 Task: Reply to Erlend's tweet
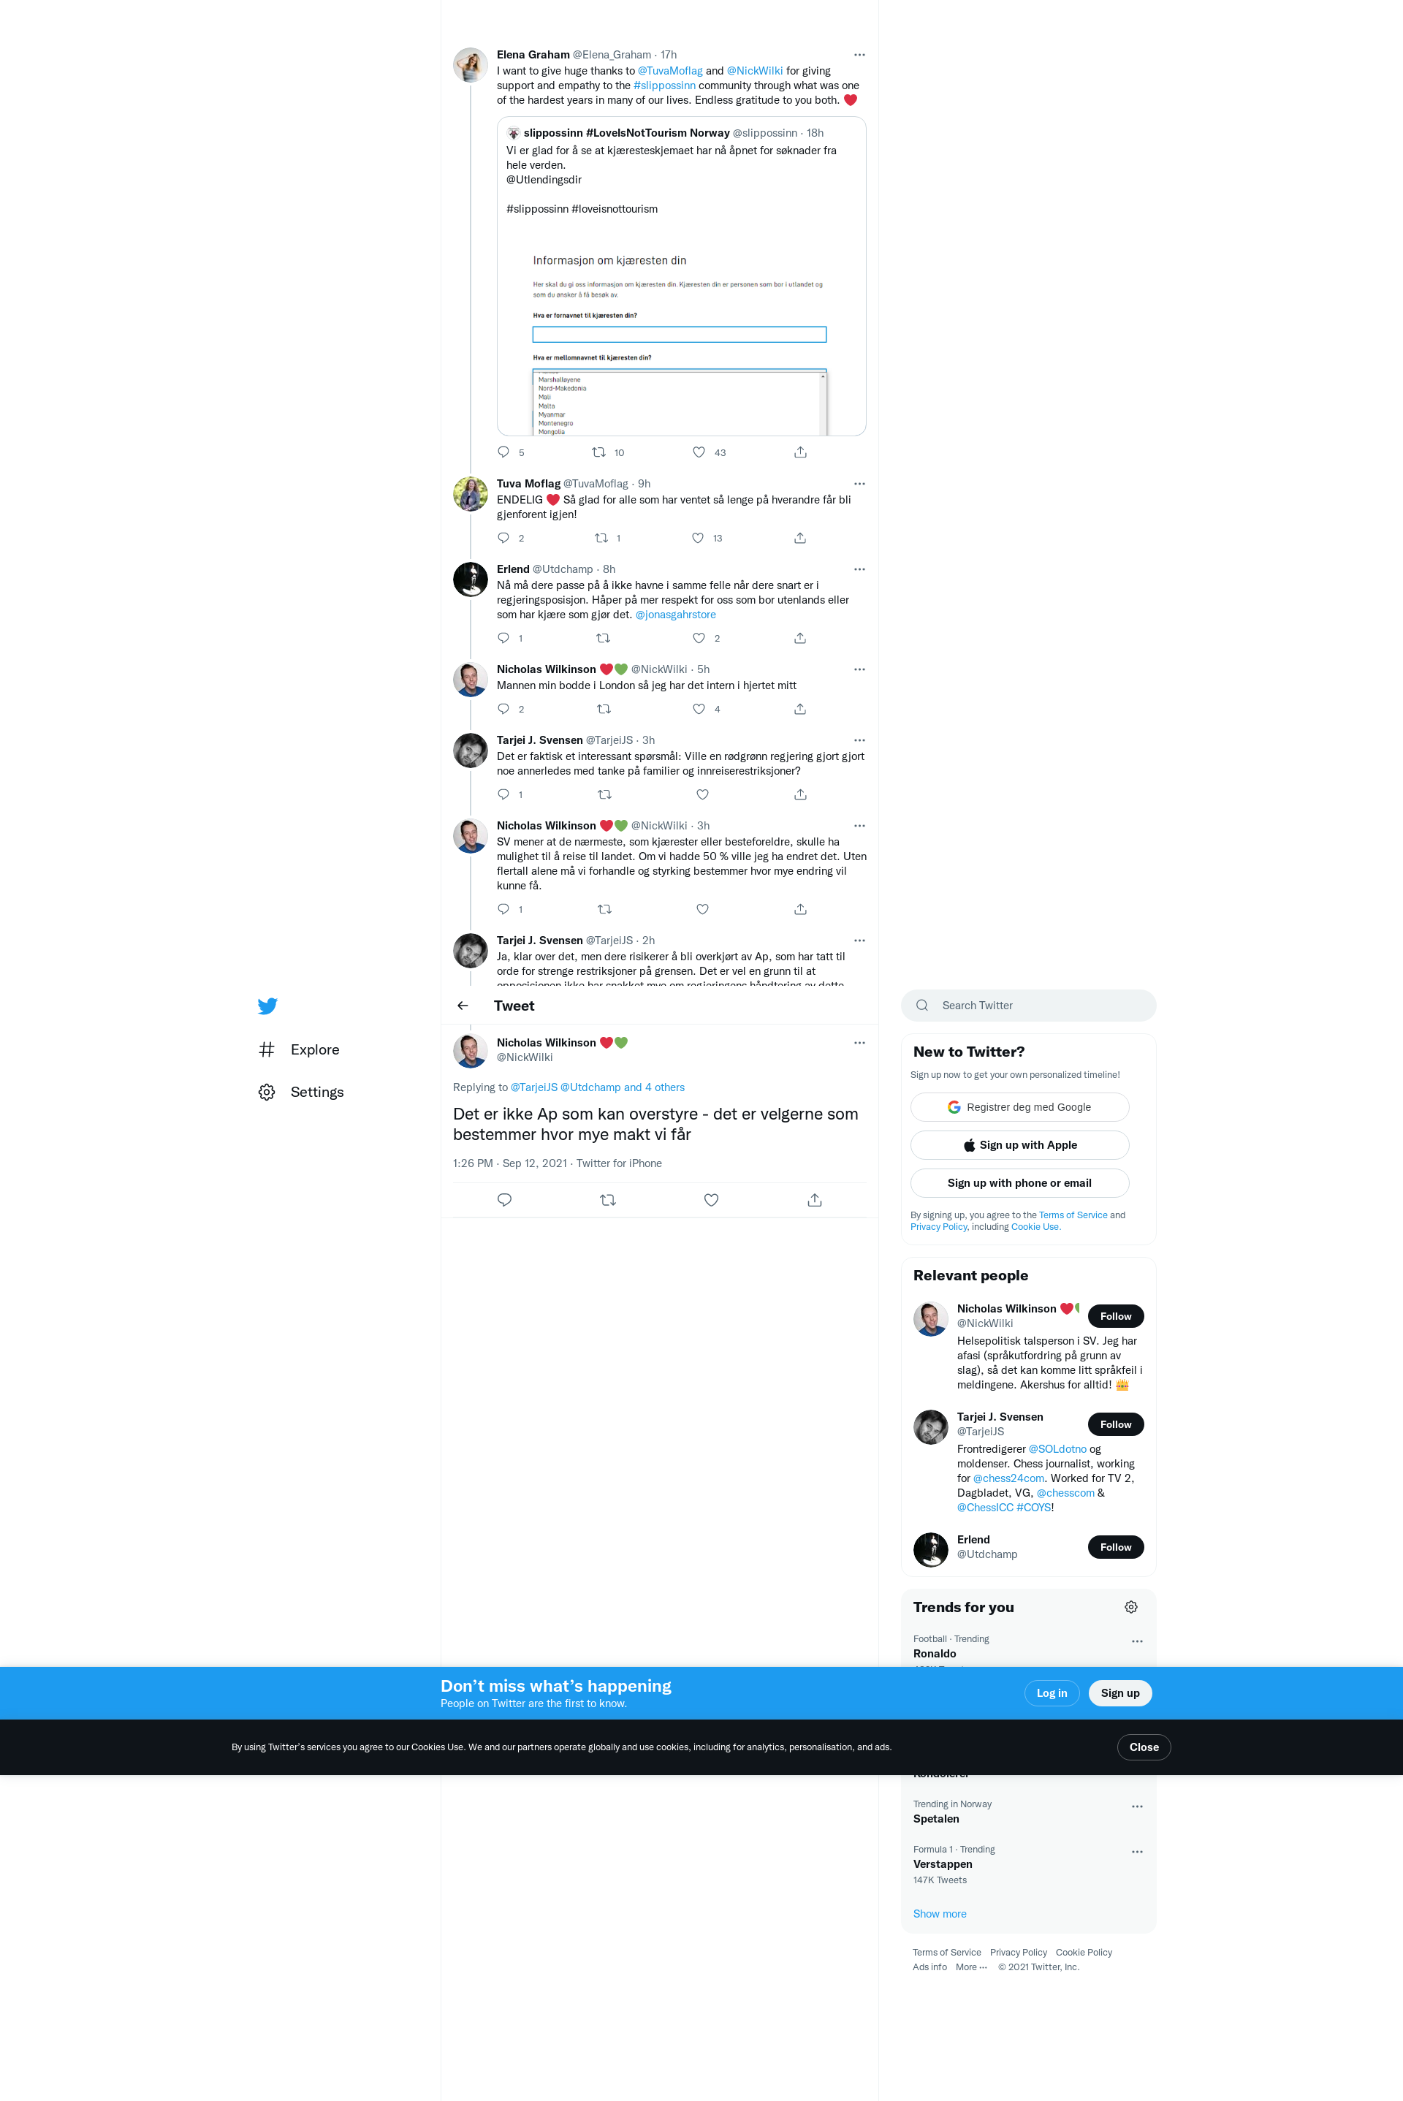tap(503, 638)
